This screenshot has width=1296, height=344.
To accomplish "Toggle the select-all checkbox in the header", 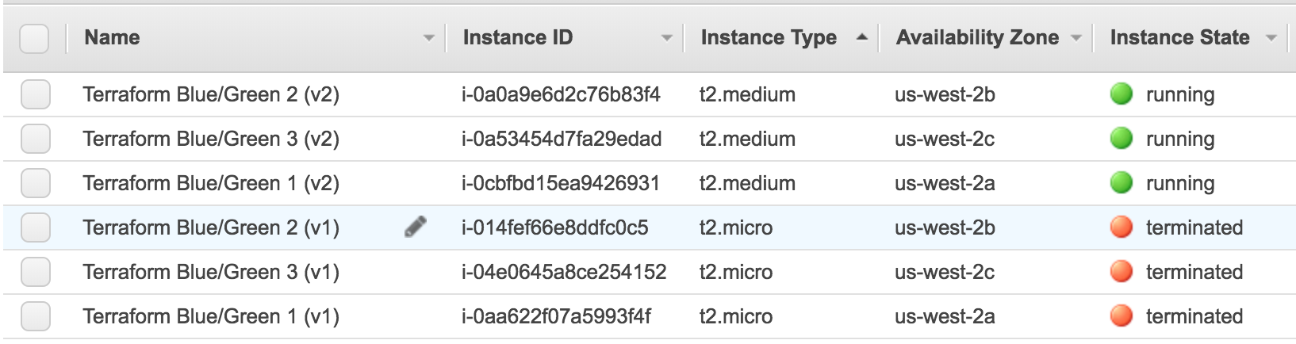I will [34, 38].
